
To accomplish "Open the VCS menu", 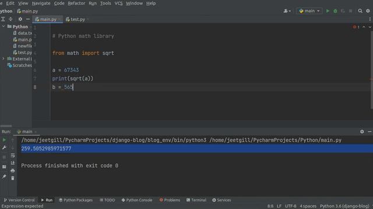I will (x=118, y=3).
